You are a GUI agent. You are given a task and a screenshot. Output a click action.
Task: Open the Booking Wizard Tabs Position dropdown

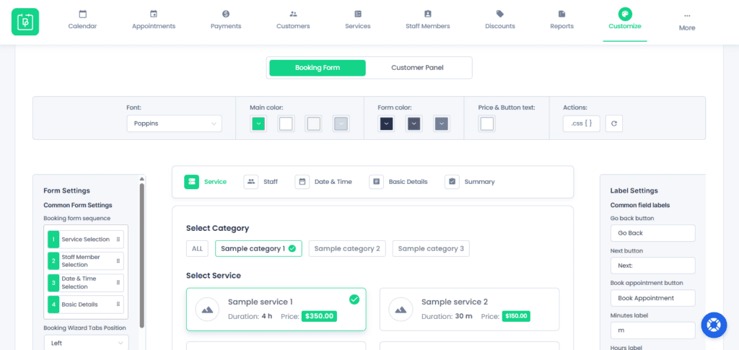pyautogui.click(x=87, y=343)
